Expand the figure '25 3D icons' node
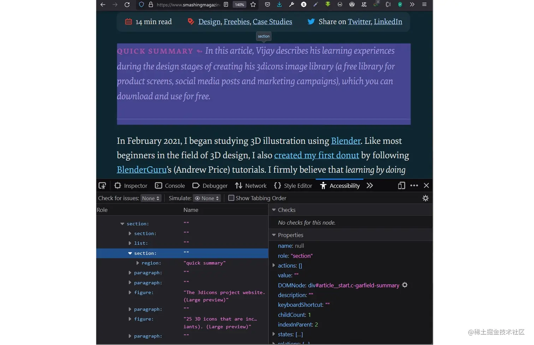This screenshot has width=534, height=345. tap(130, 319)
